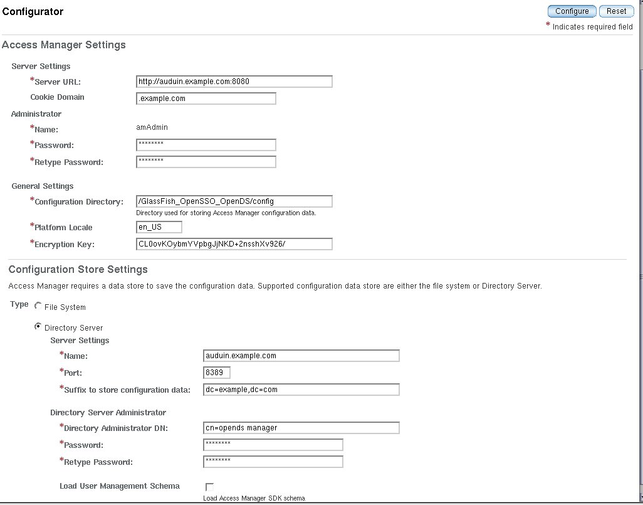Screen dimensions: 643x505
Task: Focus the Directory Administrator DN field
Action: pos(301,428)
